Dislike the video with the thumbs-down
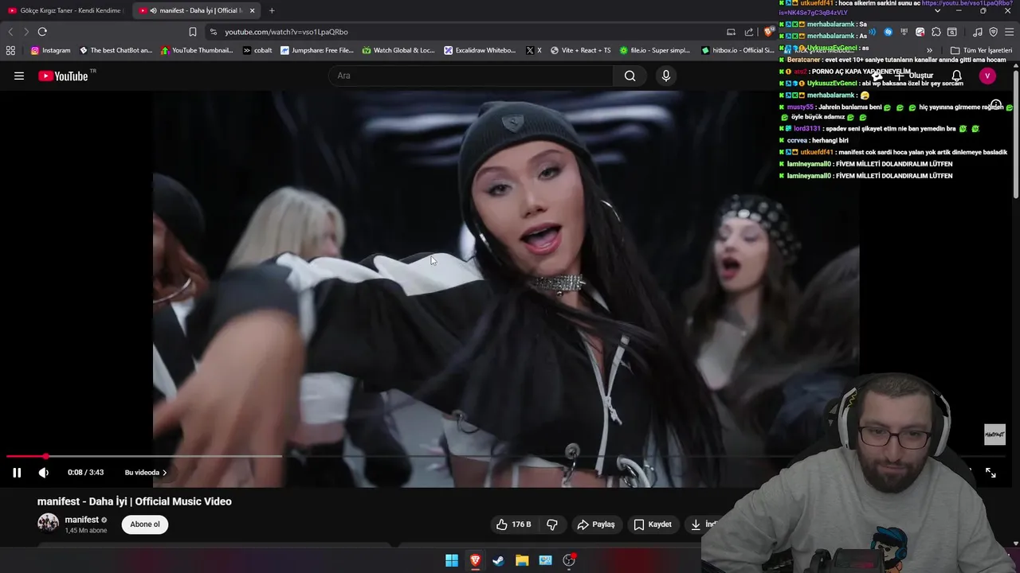The width and height of the screenshot is (1020, 573). click(x=552, y=524)
